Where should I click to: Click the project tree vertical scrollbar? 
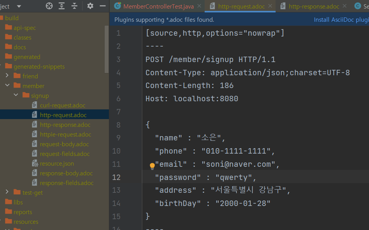tap(107, 49)
